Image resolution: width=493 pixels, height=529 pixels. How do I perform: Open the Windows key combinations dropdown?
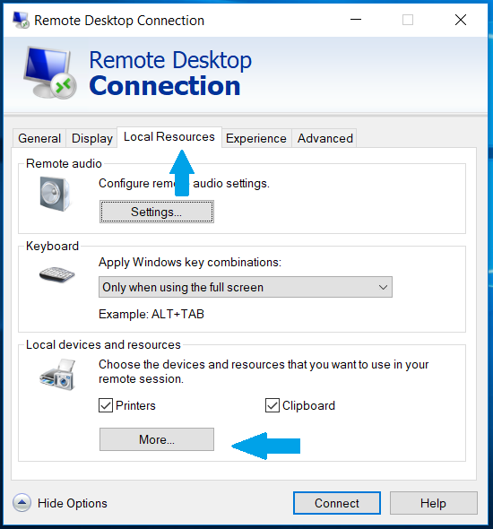pos(245,287)
